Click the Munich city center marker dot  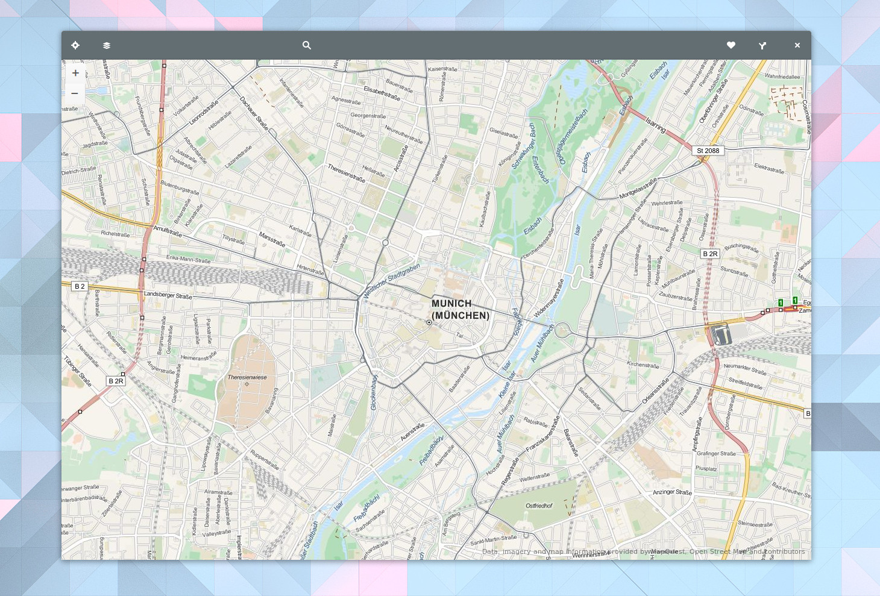tap(429, 322)
